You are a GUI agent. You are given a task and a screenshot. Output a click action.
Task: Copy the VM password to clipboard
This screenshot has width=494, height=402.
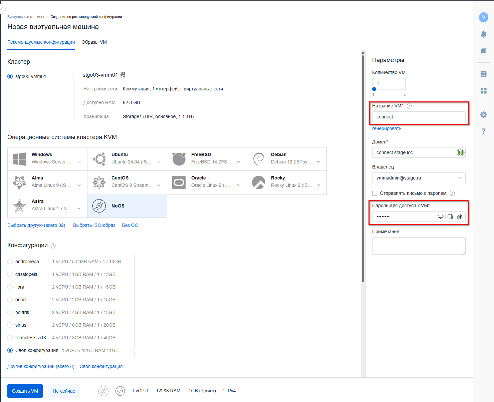(450, 217)
